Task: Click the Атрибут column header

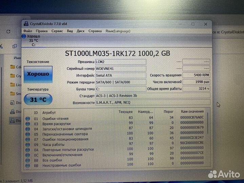Action: point(49,113)
